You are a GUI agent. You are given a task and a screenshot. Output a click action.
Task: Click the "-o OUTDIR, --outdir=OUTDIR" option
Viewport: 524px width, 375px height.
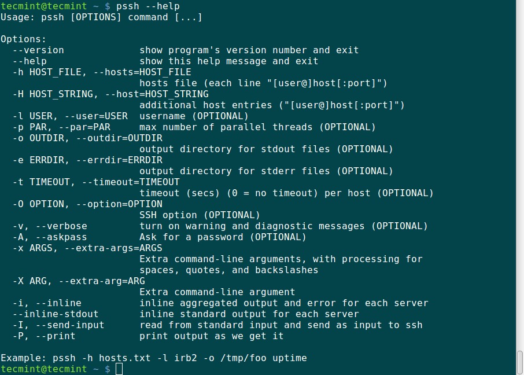click(x=87, y=138)
